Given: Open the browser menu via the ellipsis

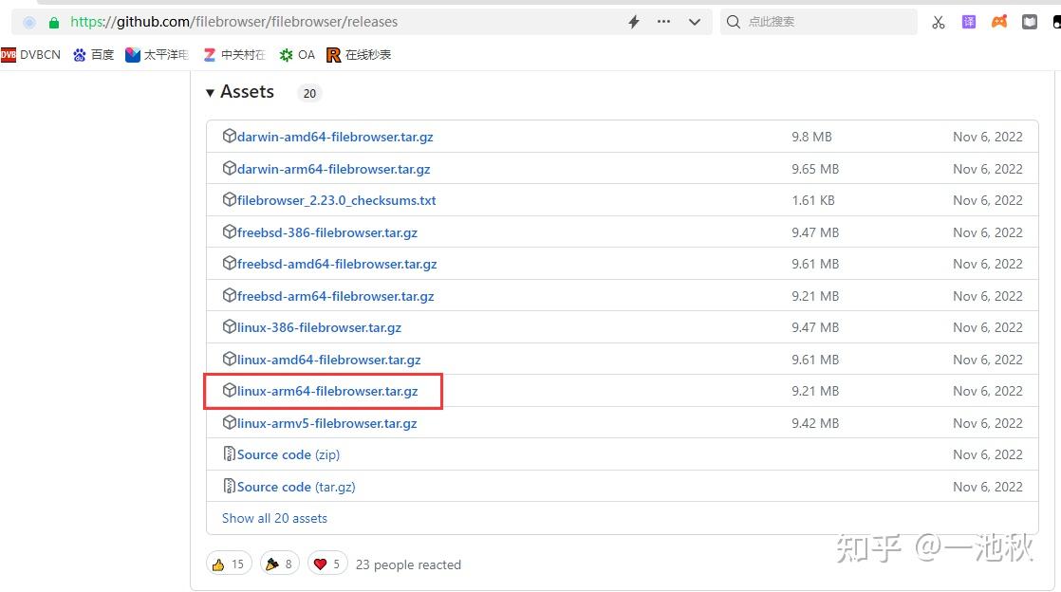Looking at the screenshot, I should coord(662,21).
